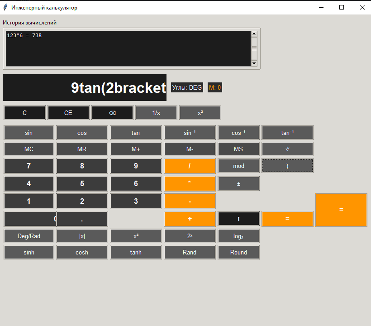The image size is (371, 326).
Task: Click the M+ memory add button
Action: 136,149
